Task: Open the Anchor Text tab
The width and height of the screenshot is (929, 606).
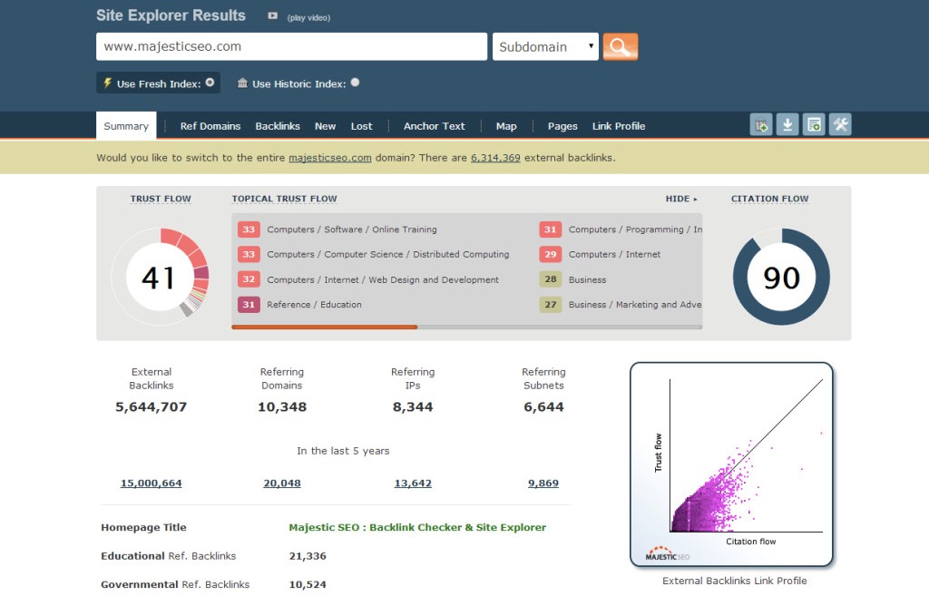Action: pos(435,126)
